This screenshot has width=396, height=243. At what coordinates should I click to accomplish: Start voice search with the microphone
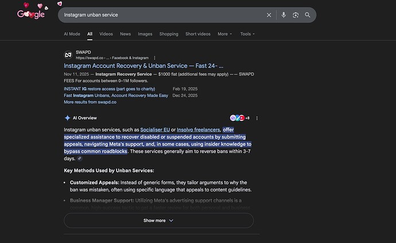pos(284,15)
